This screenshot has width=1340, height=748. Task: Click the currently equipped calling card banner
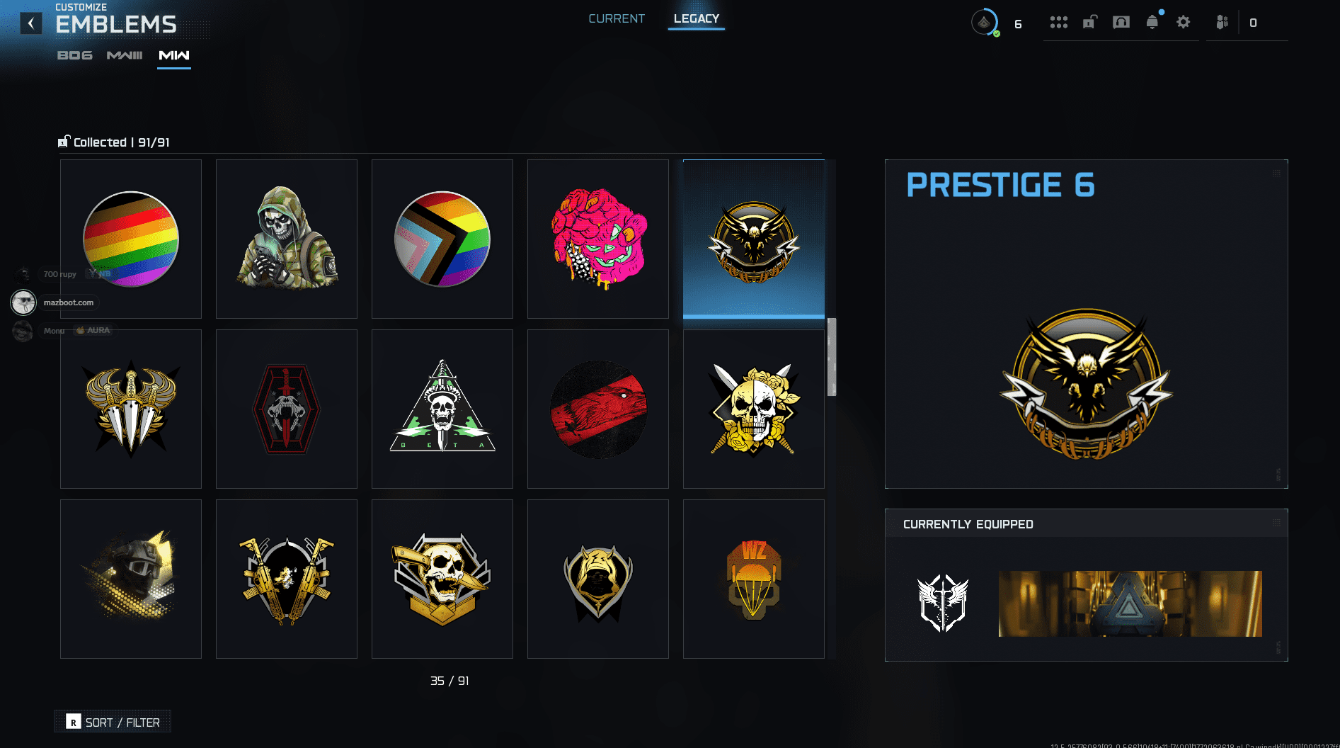coord(1130,603)
